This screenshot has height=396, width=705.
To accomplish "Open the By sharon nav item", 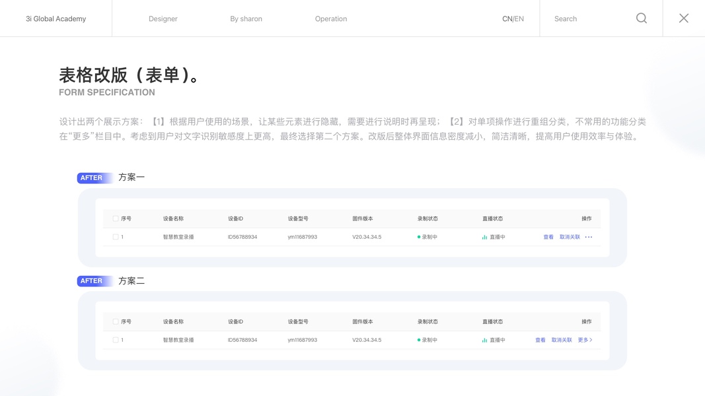I will [x=246, y=19].
